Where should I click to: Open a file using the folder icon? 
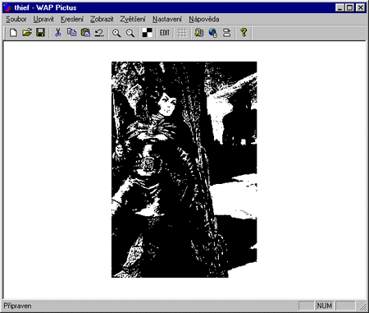27,33
